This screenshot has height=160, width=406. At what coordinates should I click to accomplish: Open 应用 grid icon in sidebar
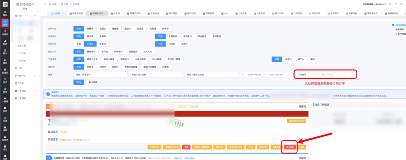(x=5, y=110)
